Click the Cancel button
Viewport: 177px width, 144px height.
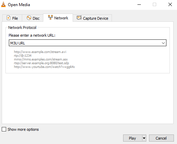point(161,138)
